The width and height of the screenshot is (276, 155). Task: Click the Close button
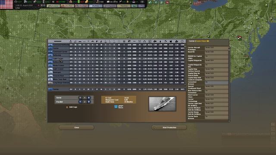tap(76, 127)
